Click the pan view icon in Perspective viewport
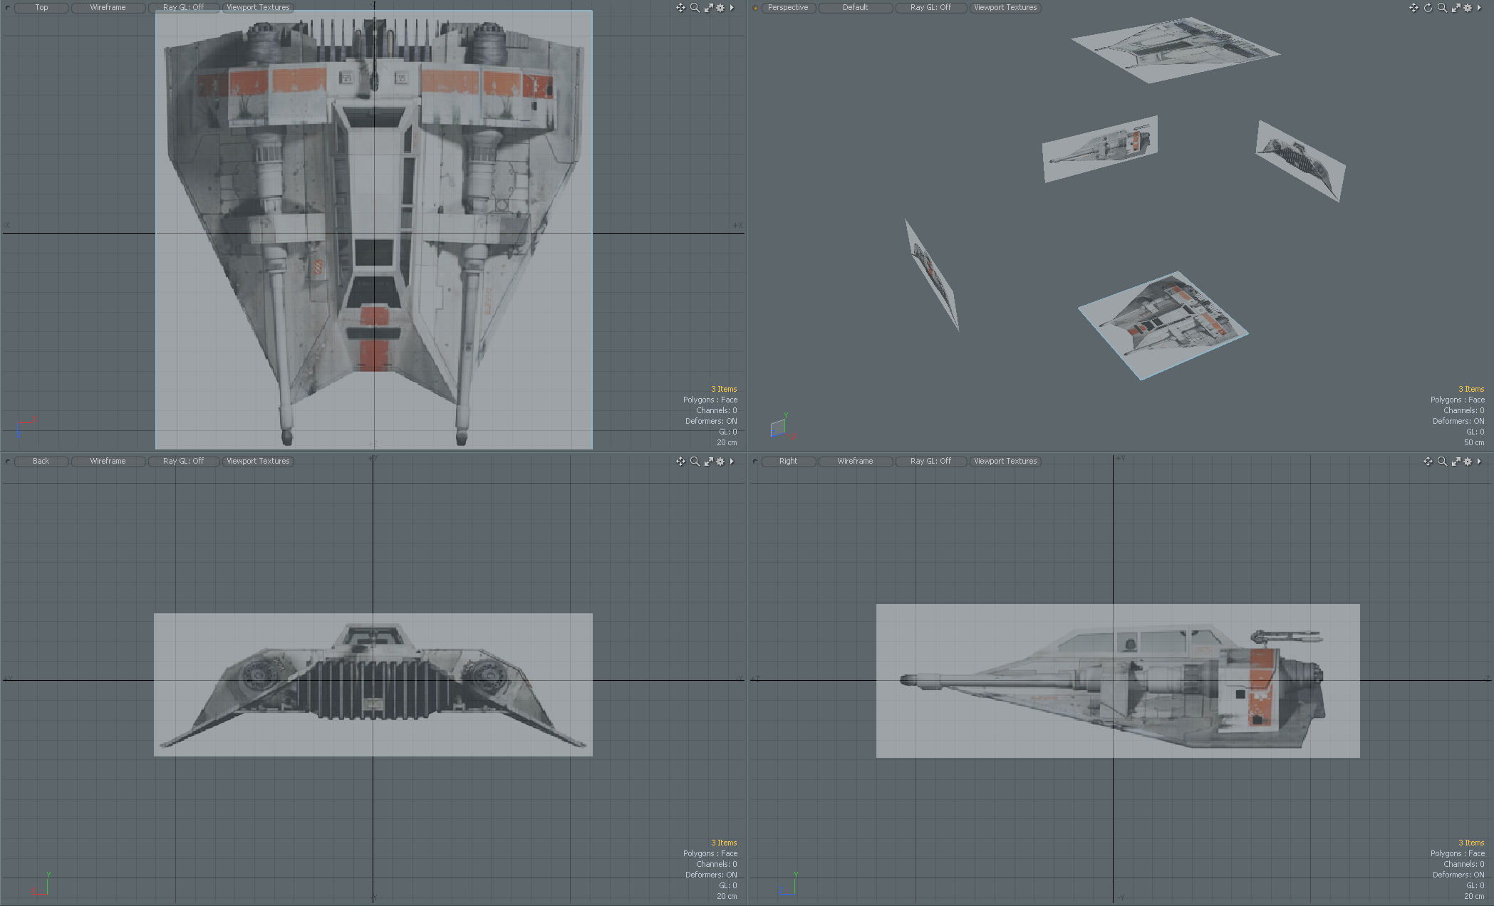 (1413, 8)
